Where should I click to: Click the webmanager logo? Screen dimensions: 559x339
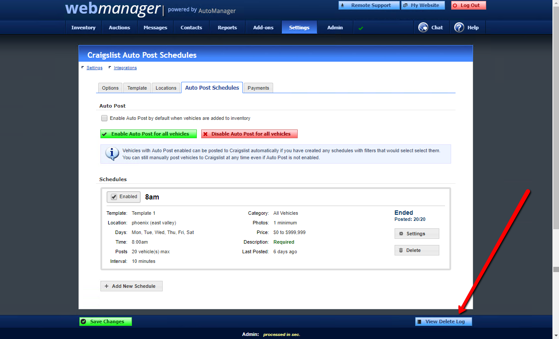point(113,8)
